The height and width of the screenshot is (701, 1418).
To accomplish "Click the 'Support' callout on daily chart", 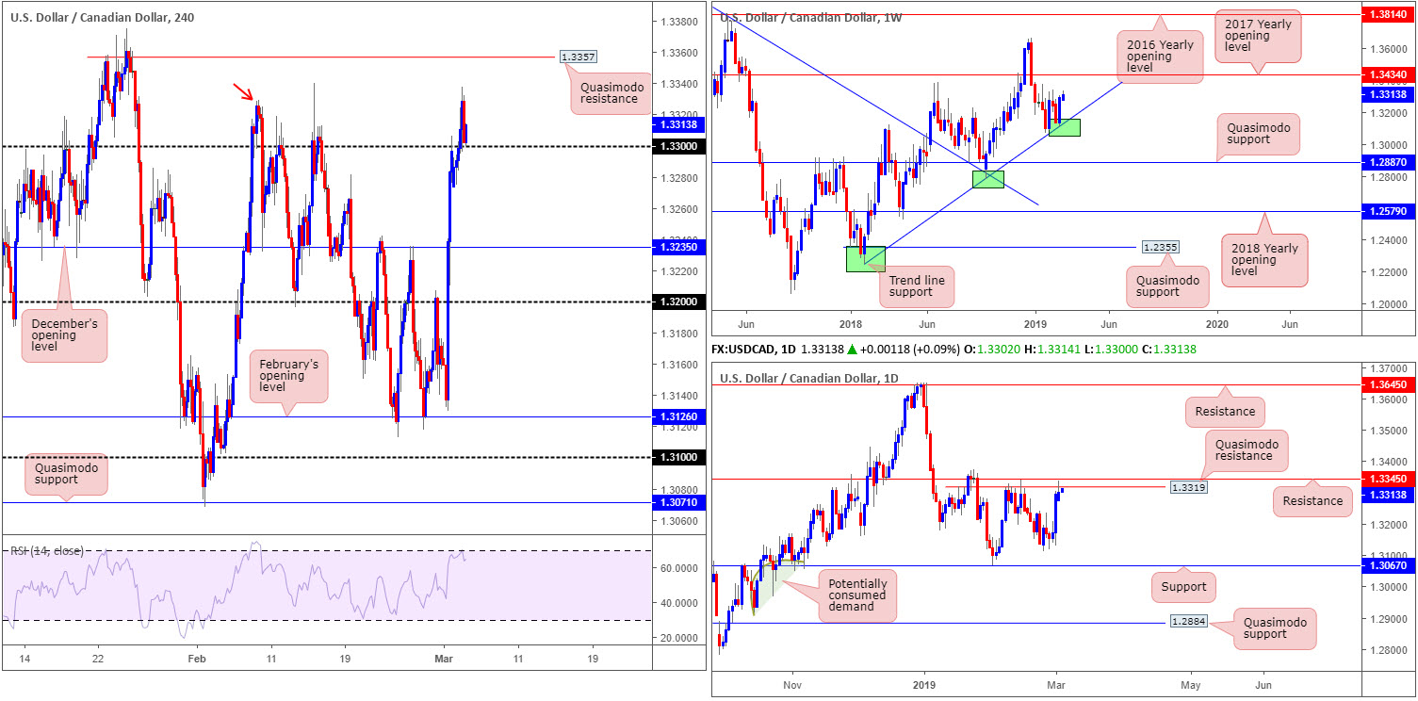I will 1183,586.
